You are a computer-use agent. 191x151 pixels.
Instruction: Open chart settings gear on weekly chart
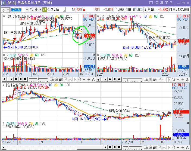pyautogui.click(x=150, y=79)
